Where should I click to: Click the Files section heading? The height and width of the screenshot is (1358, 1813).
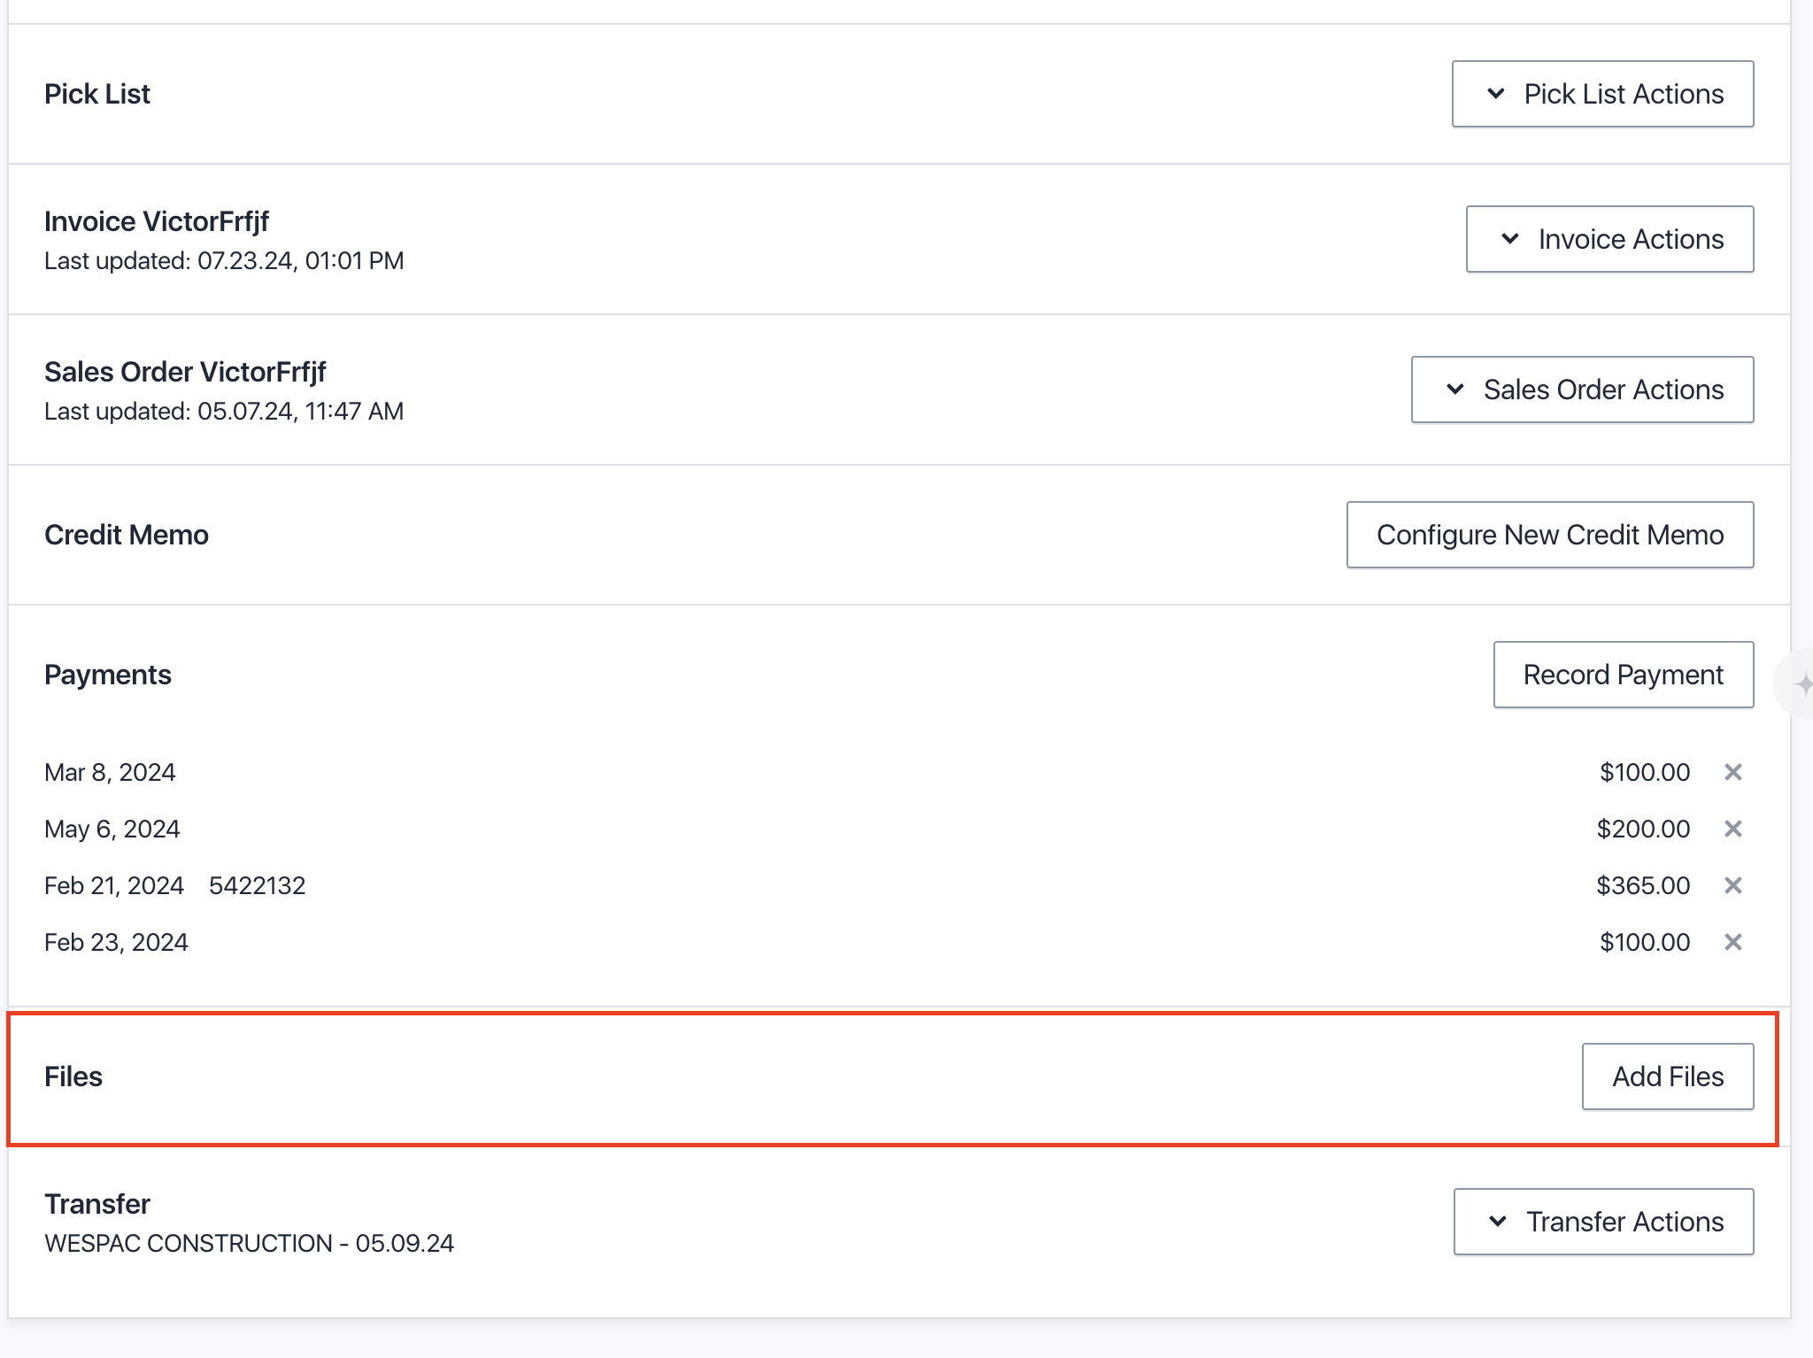point(73,1076)
